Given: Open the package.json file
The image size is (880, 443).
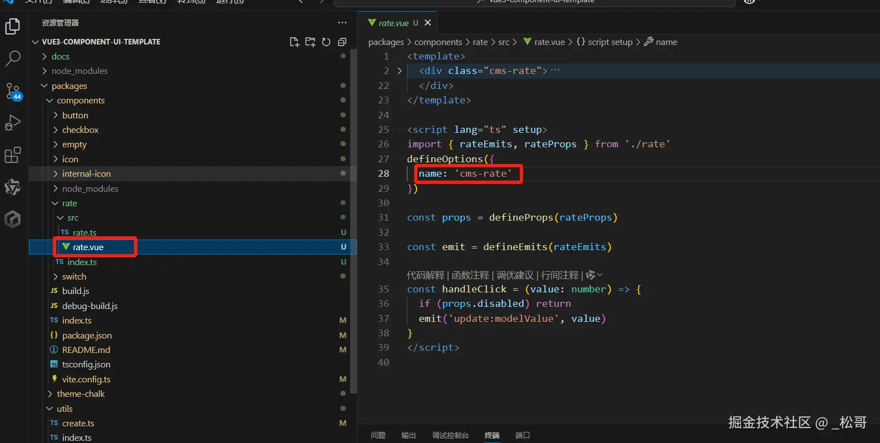Looking at the screenshot, I should [87, 335].
